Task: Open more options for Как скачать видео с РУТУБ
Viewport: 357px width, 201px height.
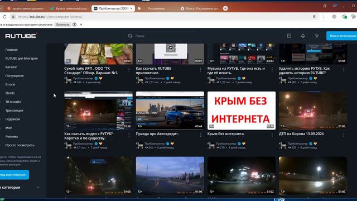Action: [x=129, y=135]
